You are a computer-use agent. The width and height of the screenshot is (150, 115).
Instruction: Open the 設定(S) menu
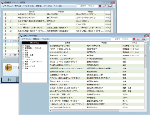click(39, 6)
